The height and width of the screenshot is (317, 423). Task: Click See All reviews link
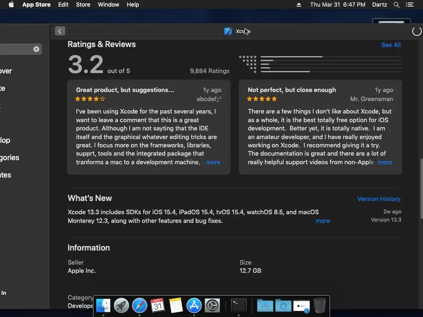pos(391,45)
